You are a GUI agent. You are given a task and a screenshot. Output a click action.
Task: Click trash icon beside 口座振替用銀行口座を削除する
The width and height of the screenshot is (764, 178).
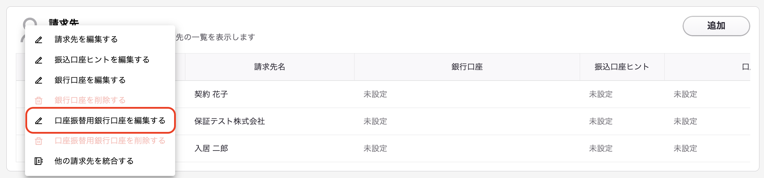[x=39, y=141]
